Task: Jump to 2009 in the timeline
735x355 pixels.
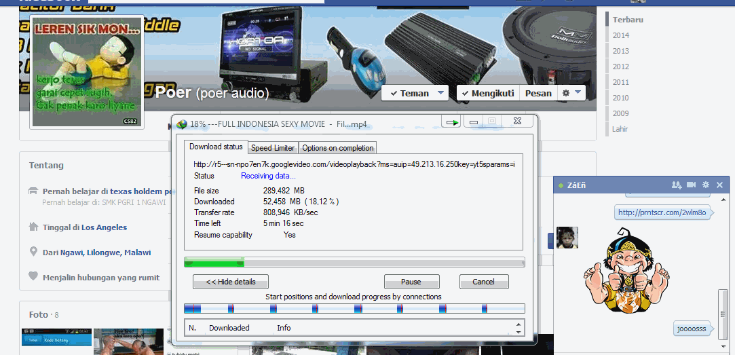Action: pos(620,113)
